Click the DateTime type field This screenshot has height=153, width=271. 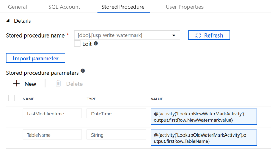pyautogui.click(x=116, y=114)
